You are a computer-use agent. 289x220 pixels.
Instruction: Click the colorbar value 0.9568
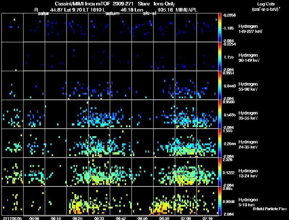[x=229, y=102]
